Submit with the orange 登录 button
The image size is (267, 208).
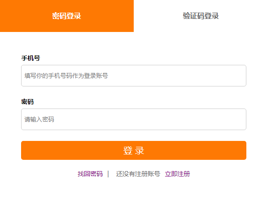point(134,150)
